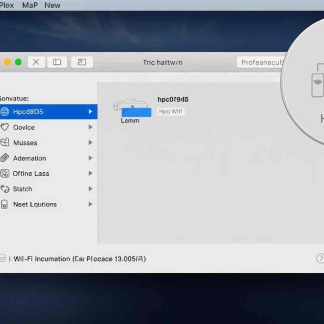This screenshot has height=324, width=324.
Task: Open the New menu in menu bar
Action: point(53,5)
